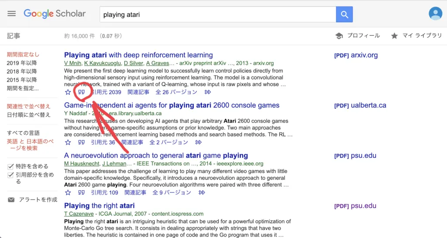
Task: Toggle the 特許を含める checkbox
Action: click(11, 166)
